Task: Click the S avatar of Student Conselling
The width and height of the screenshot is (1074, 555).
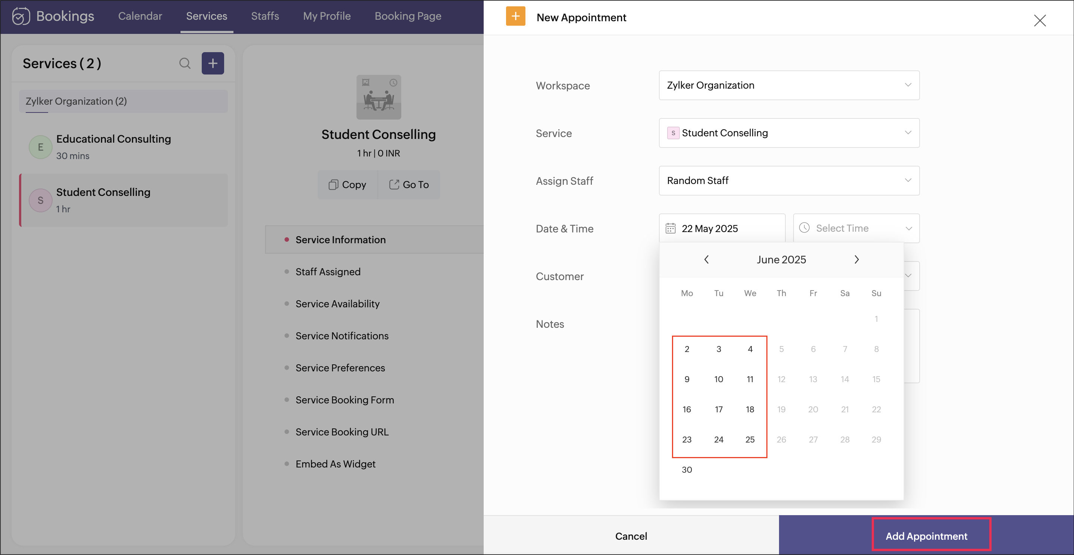Action: pos(40,200)
